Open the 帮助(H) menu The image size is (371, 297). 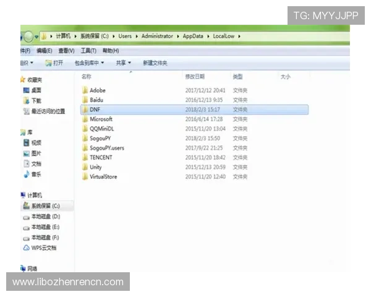tap(111, 51)
